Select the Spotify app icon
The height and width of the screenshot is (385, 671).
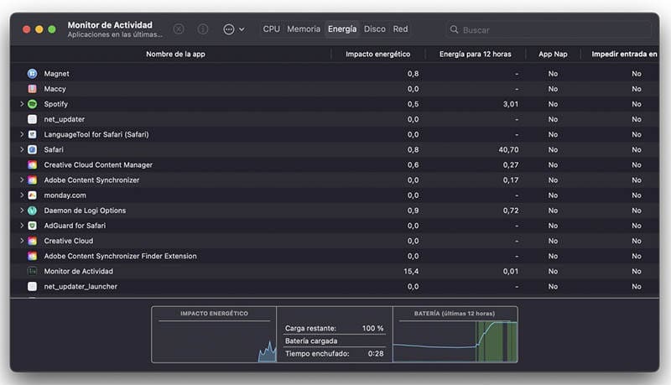[x=32, y=104]
